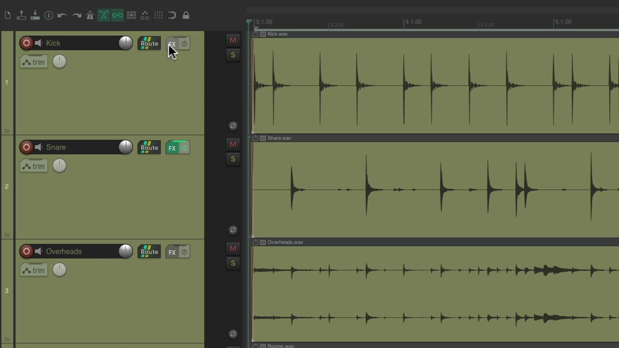Click the Overheads track monitor speaker icon

pos(39,251)
